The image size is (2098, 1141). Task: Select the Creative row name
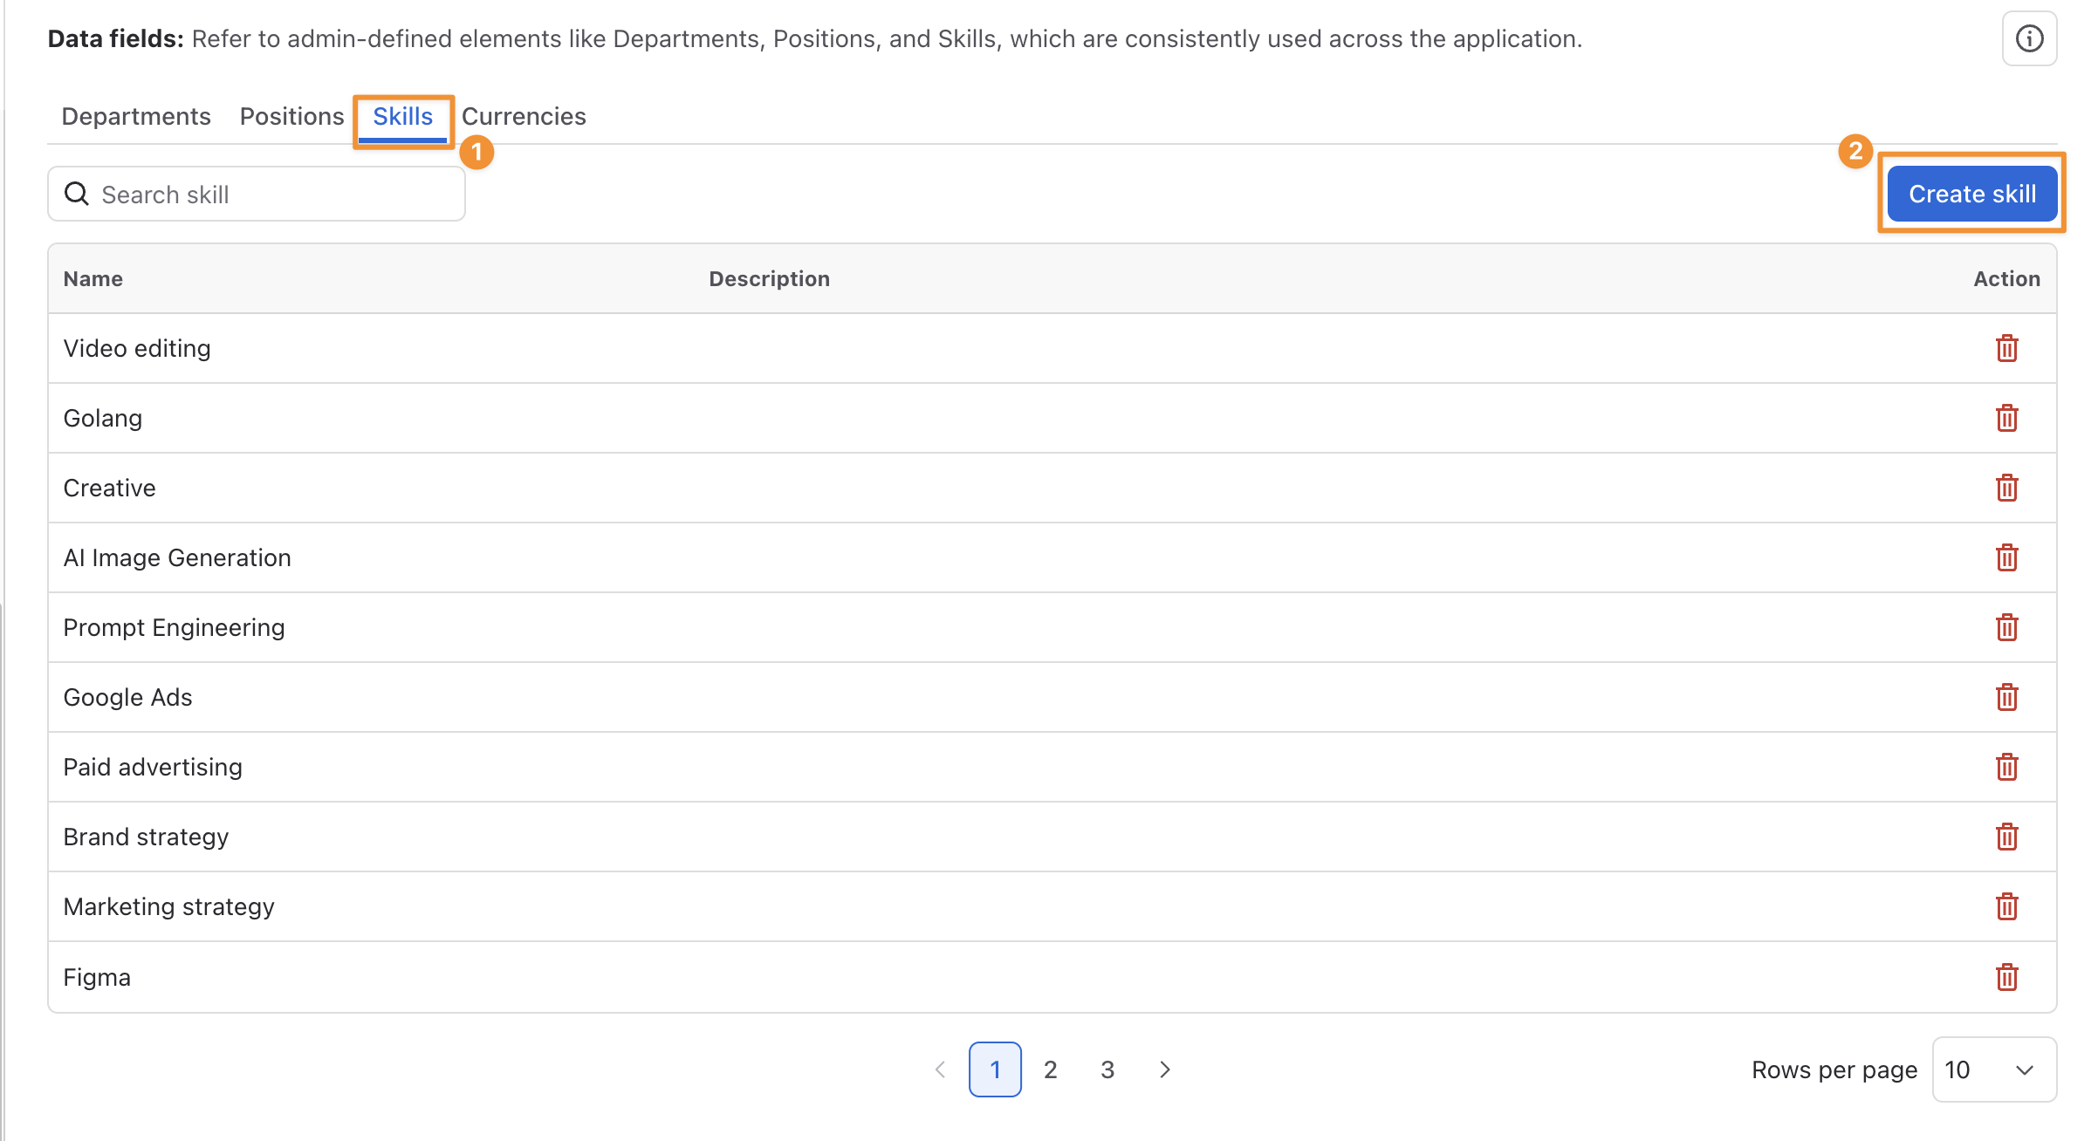click(x=110, y=488)
